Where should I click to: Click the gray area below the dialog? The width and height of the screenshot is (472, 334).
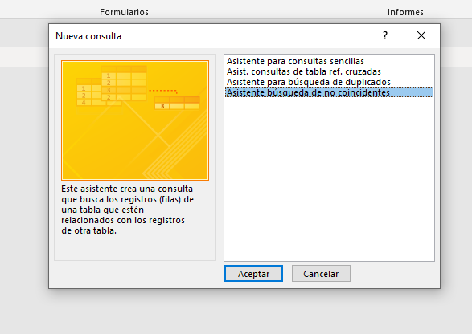coord(236,312)
